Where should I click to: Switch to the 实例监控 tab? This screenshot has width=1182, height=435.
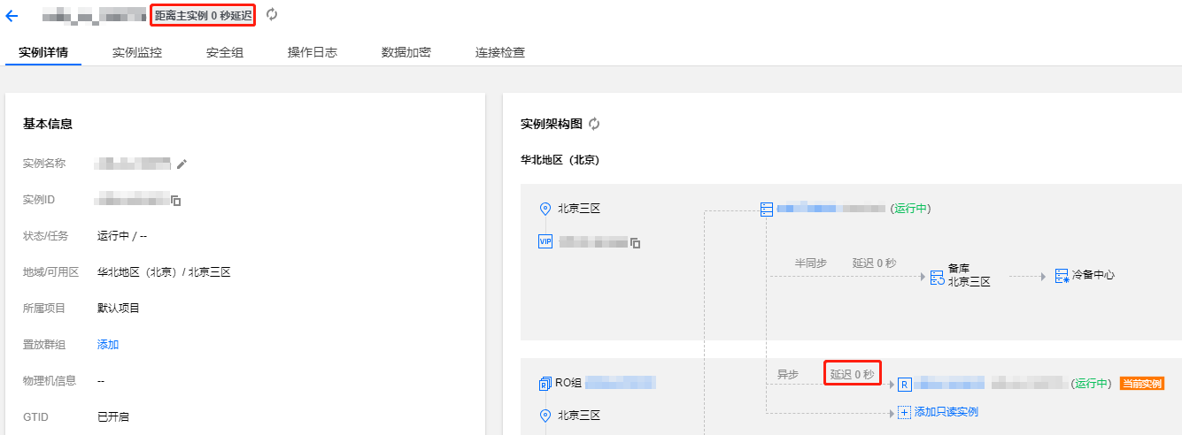[137, 53]
